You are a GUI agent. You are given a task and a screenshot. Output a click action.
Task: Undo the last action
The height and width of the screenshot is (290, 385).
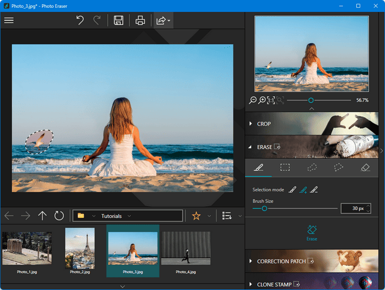click(x=80, y=20)
